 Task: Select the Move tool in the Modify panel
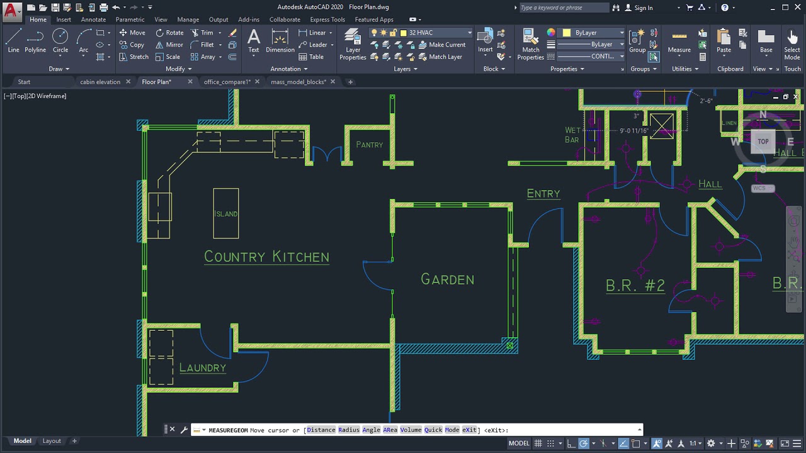[x=133, y=32]
